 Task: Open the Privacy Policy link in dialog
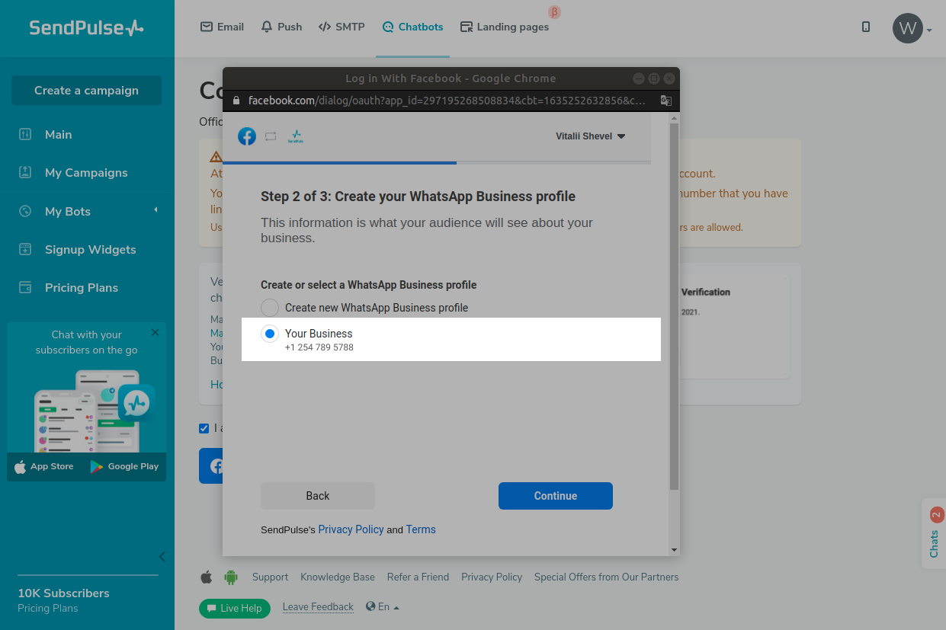[x=351, y=529]
